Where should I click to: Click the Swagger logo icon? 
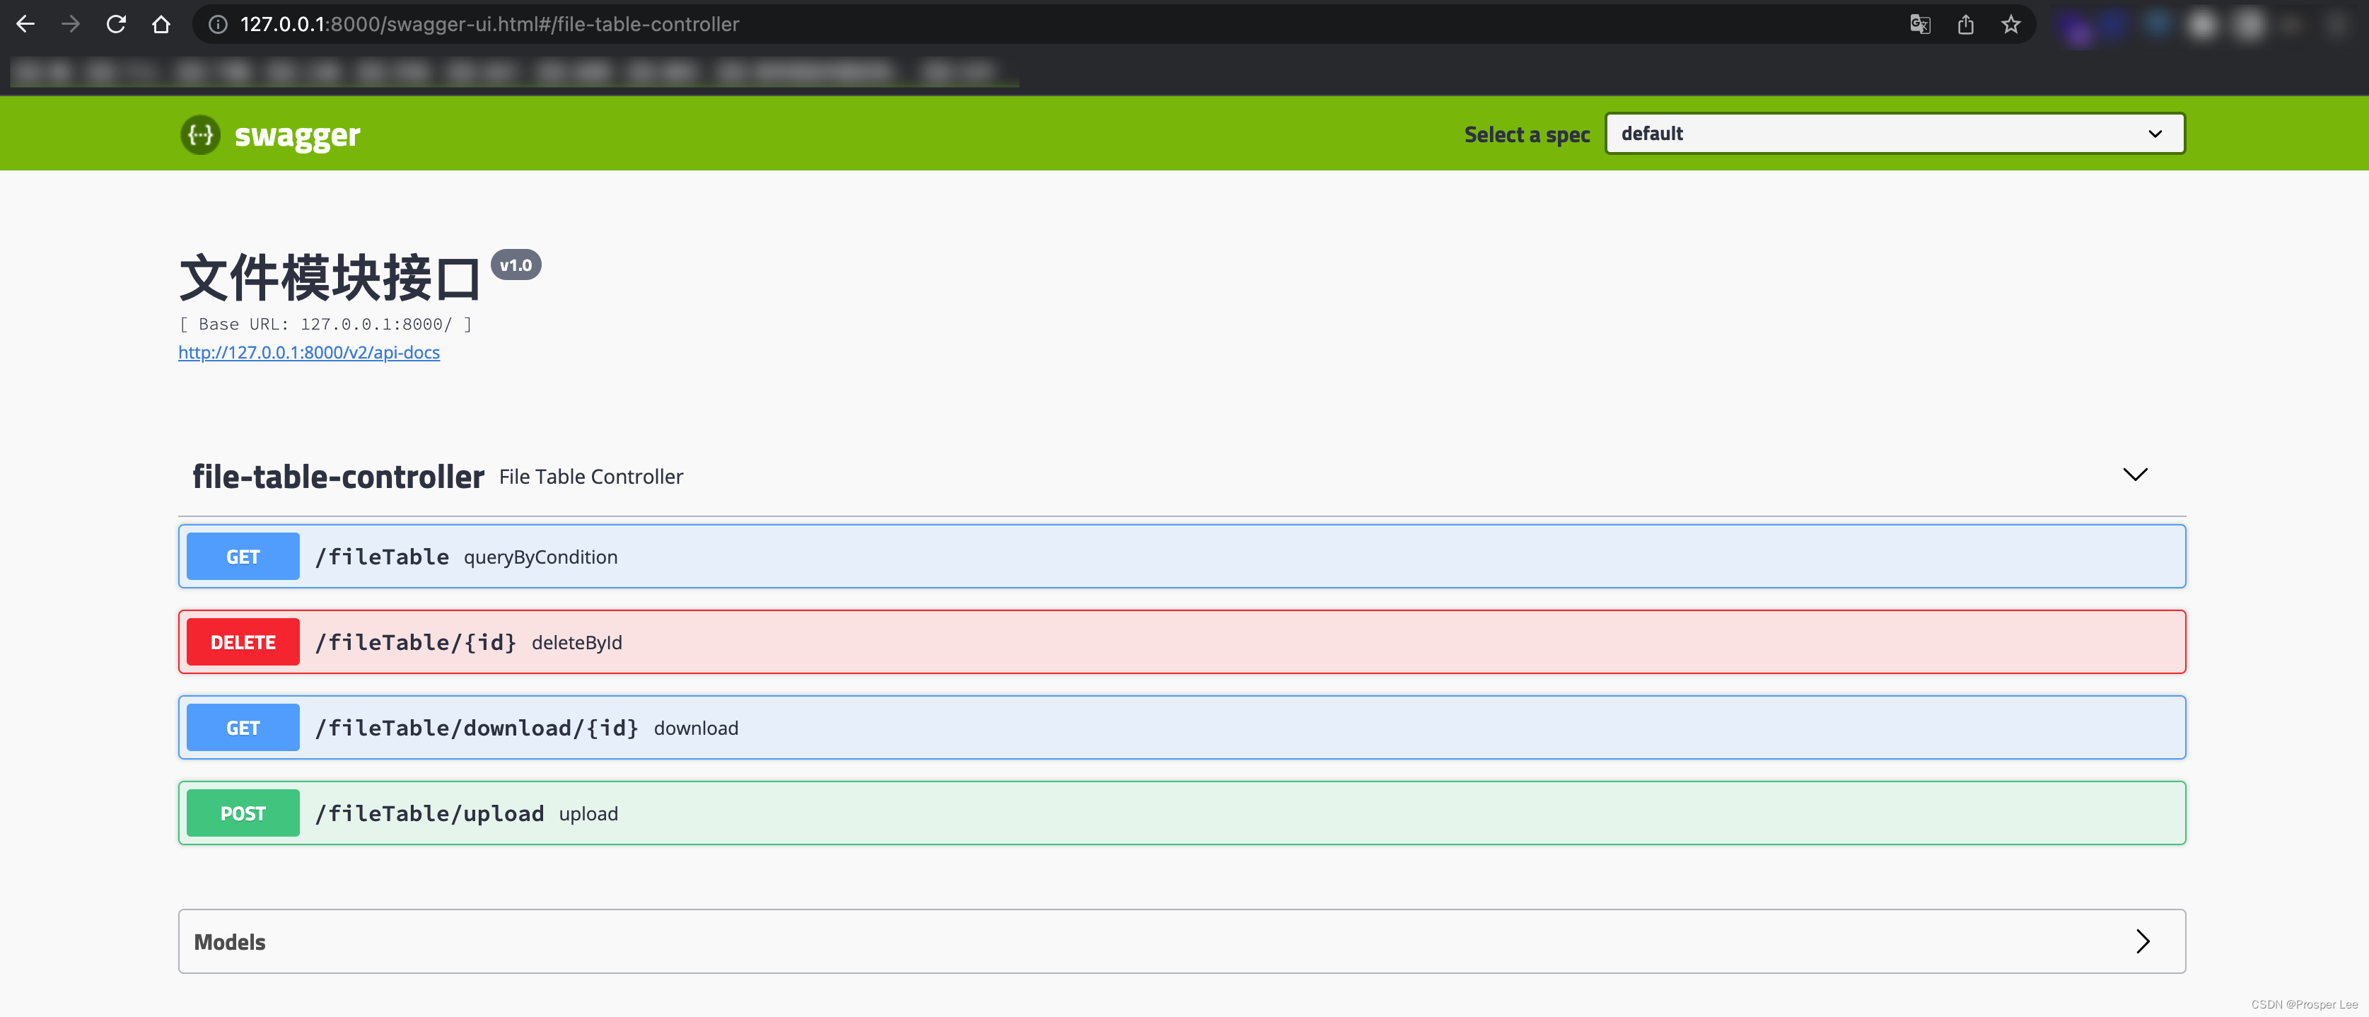[x=201, y=134]
